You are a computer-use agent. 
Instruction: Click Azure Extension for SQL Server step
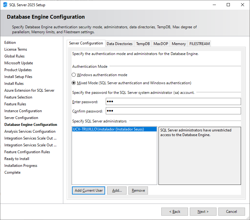[29, 90]
